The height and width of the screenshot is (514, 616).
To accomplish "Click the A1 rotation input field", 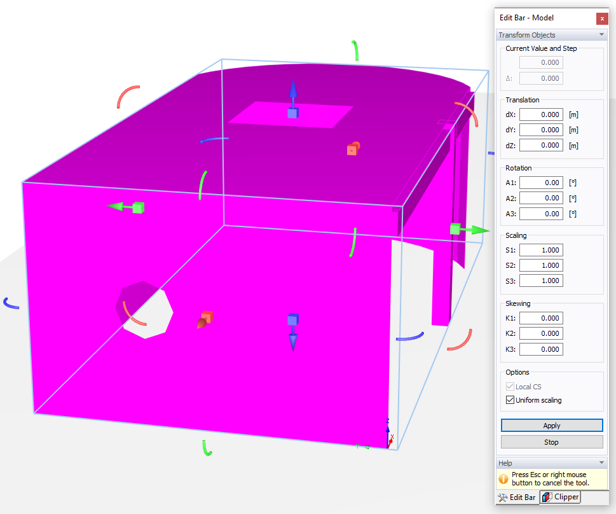I will 541,183.
